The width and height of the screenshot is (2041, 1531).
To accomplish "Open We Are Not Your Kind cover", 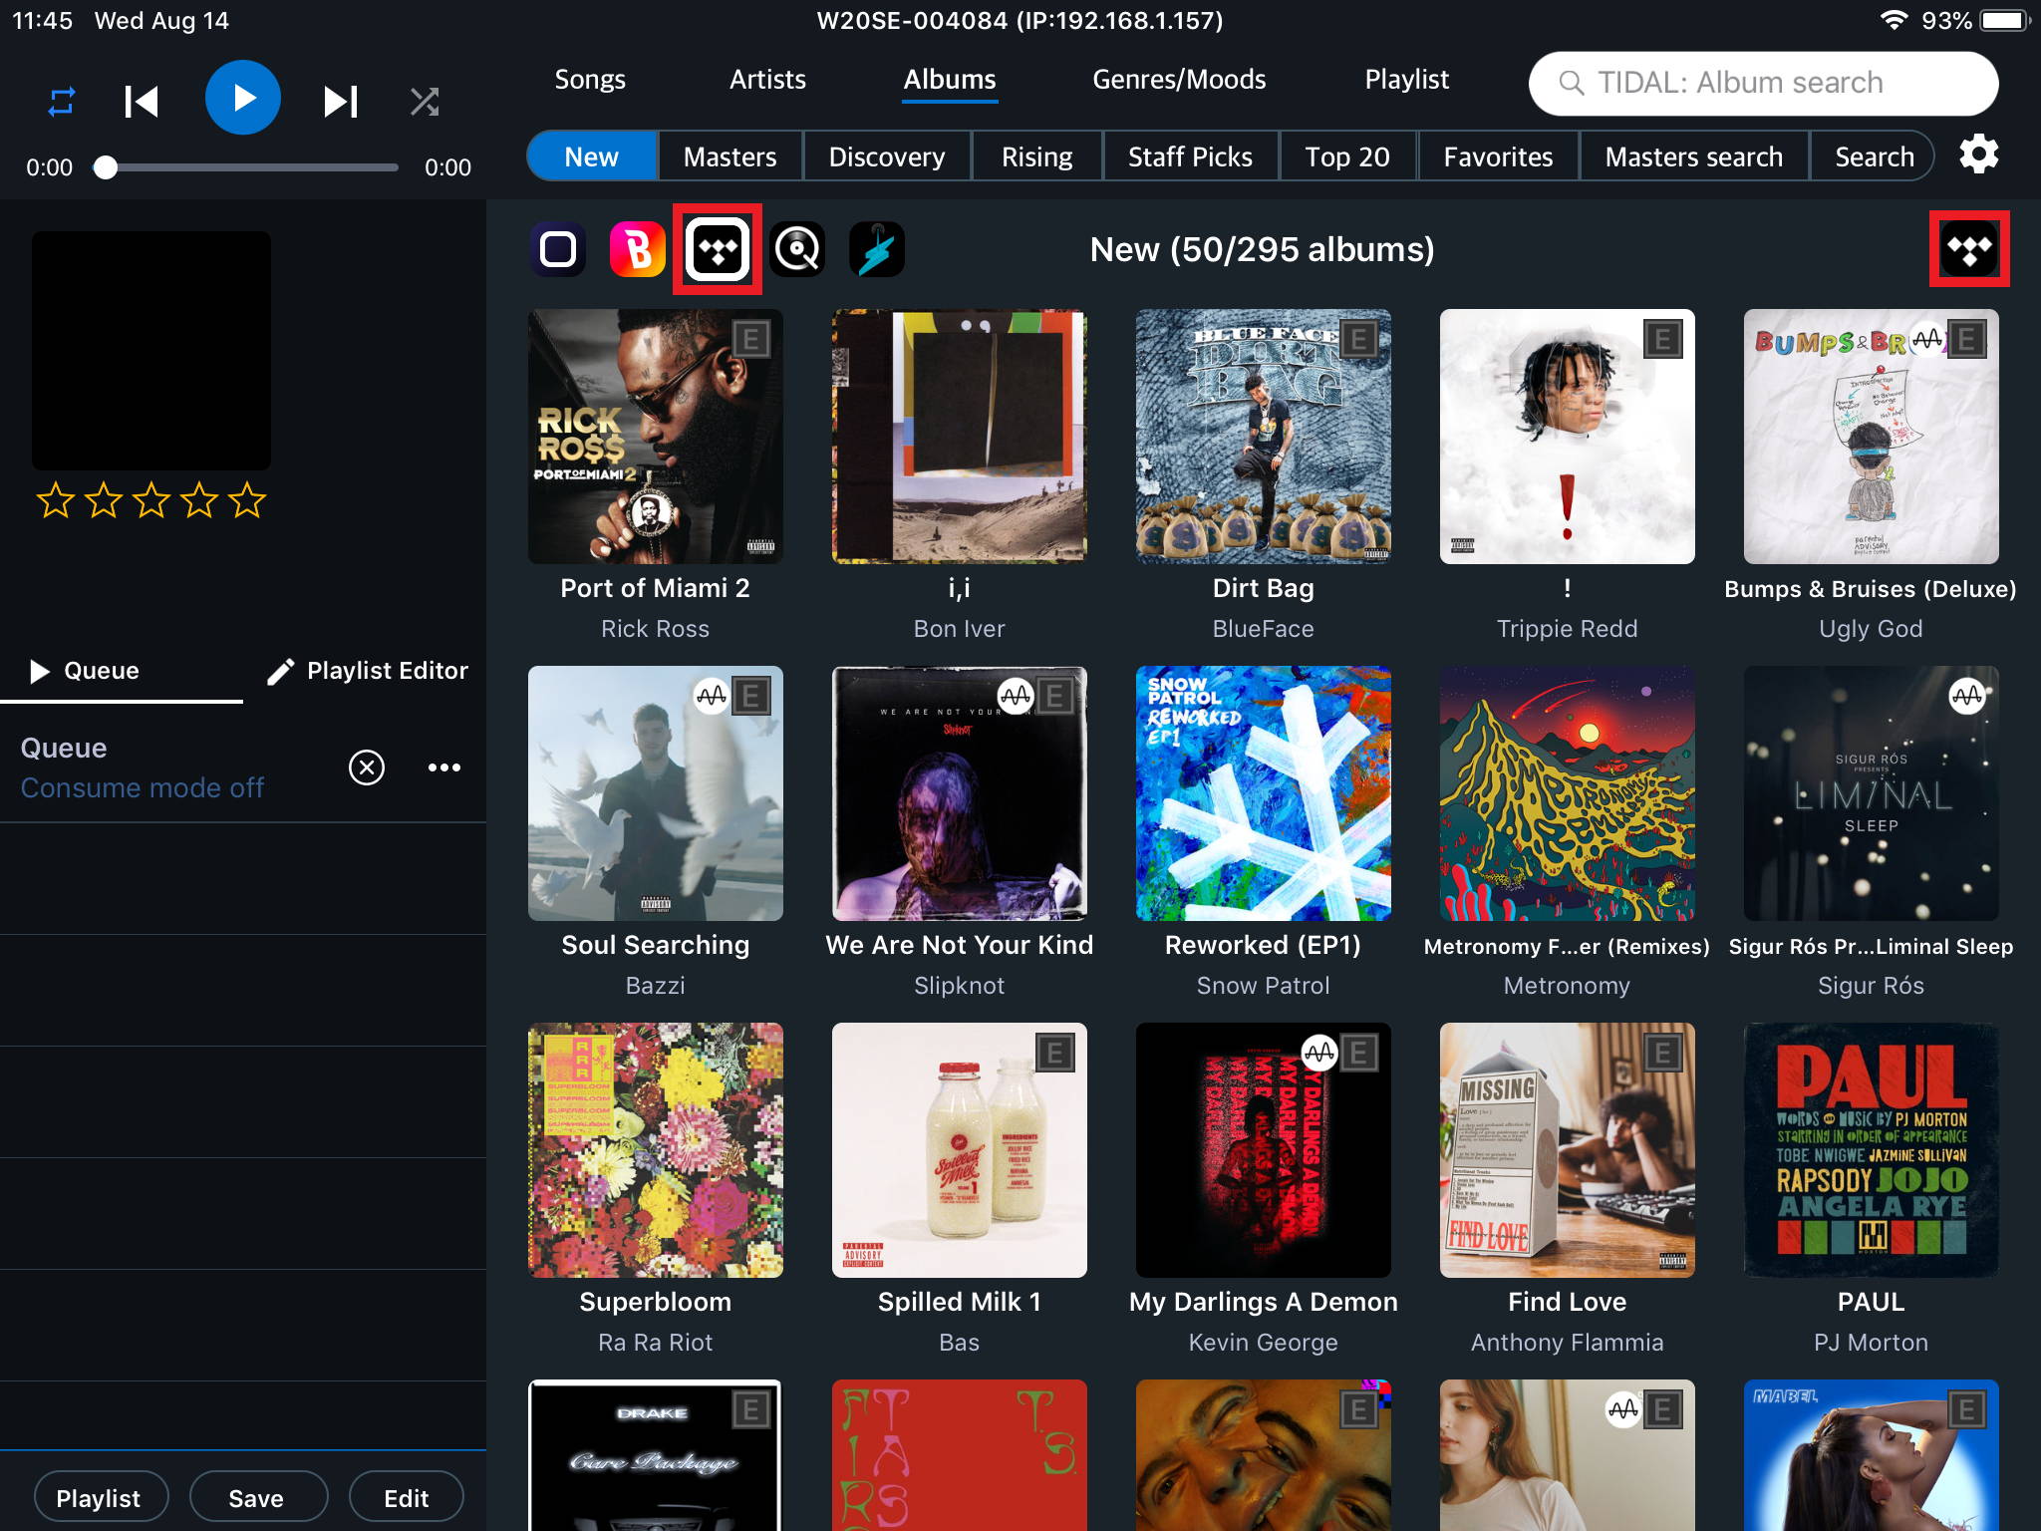I will point(960,793).
